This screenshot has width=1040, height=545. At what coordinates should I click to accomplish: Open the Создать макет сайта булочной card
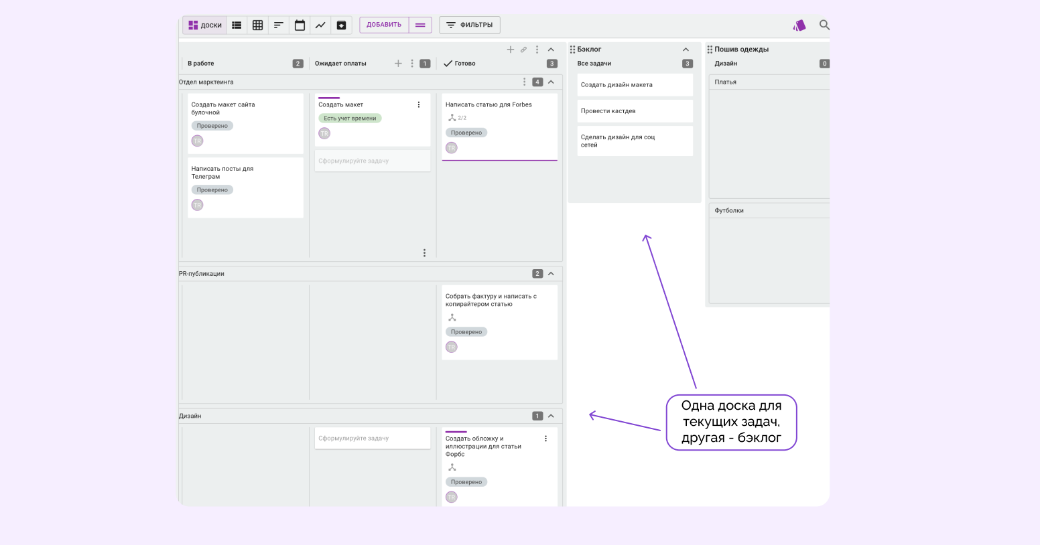pyautogui.click(x=245, y=123)
